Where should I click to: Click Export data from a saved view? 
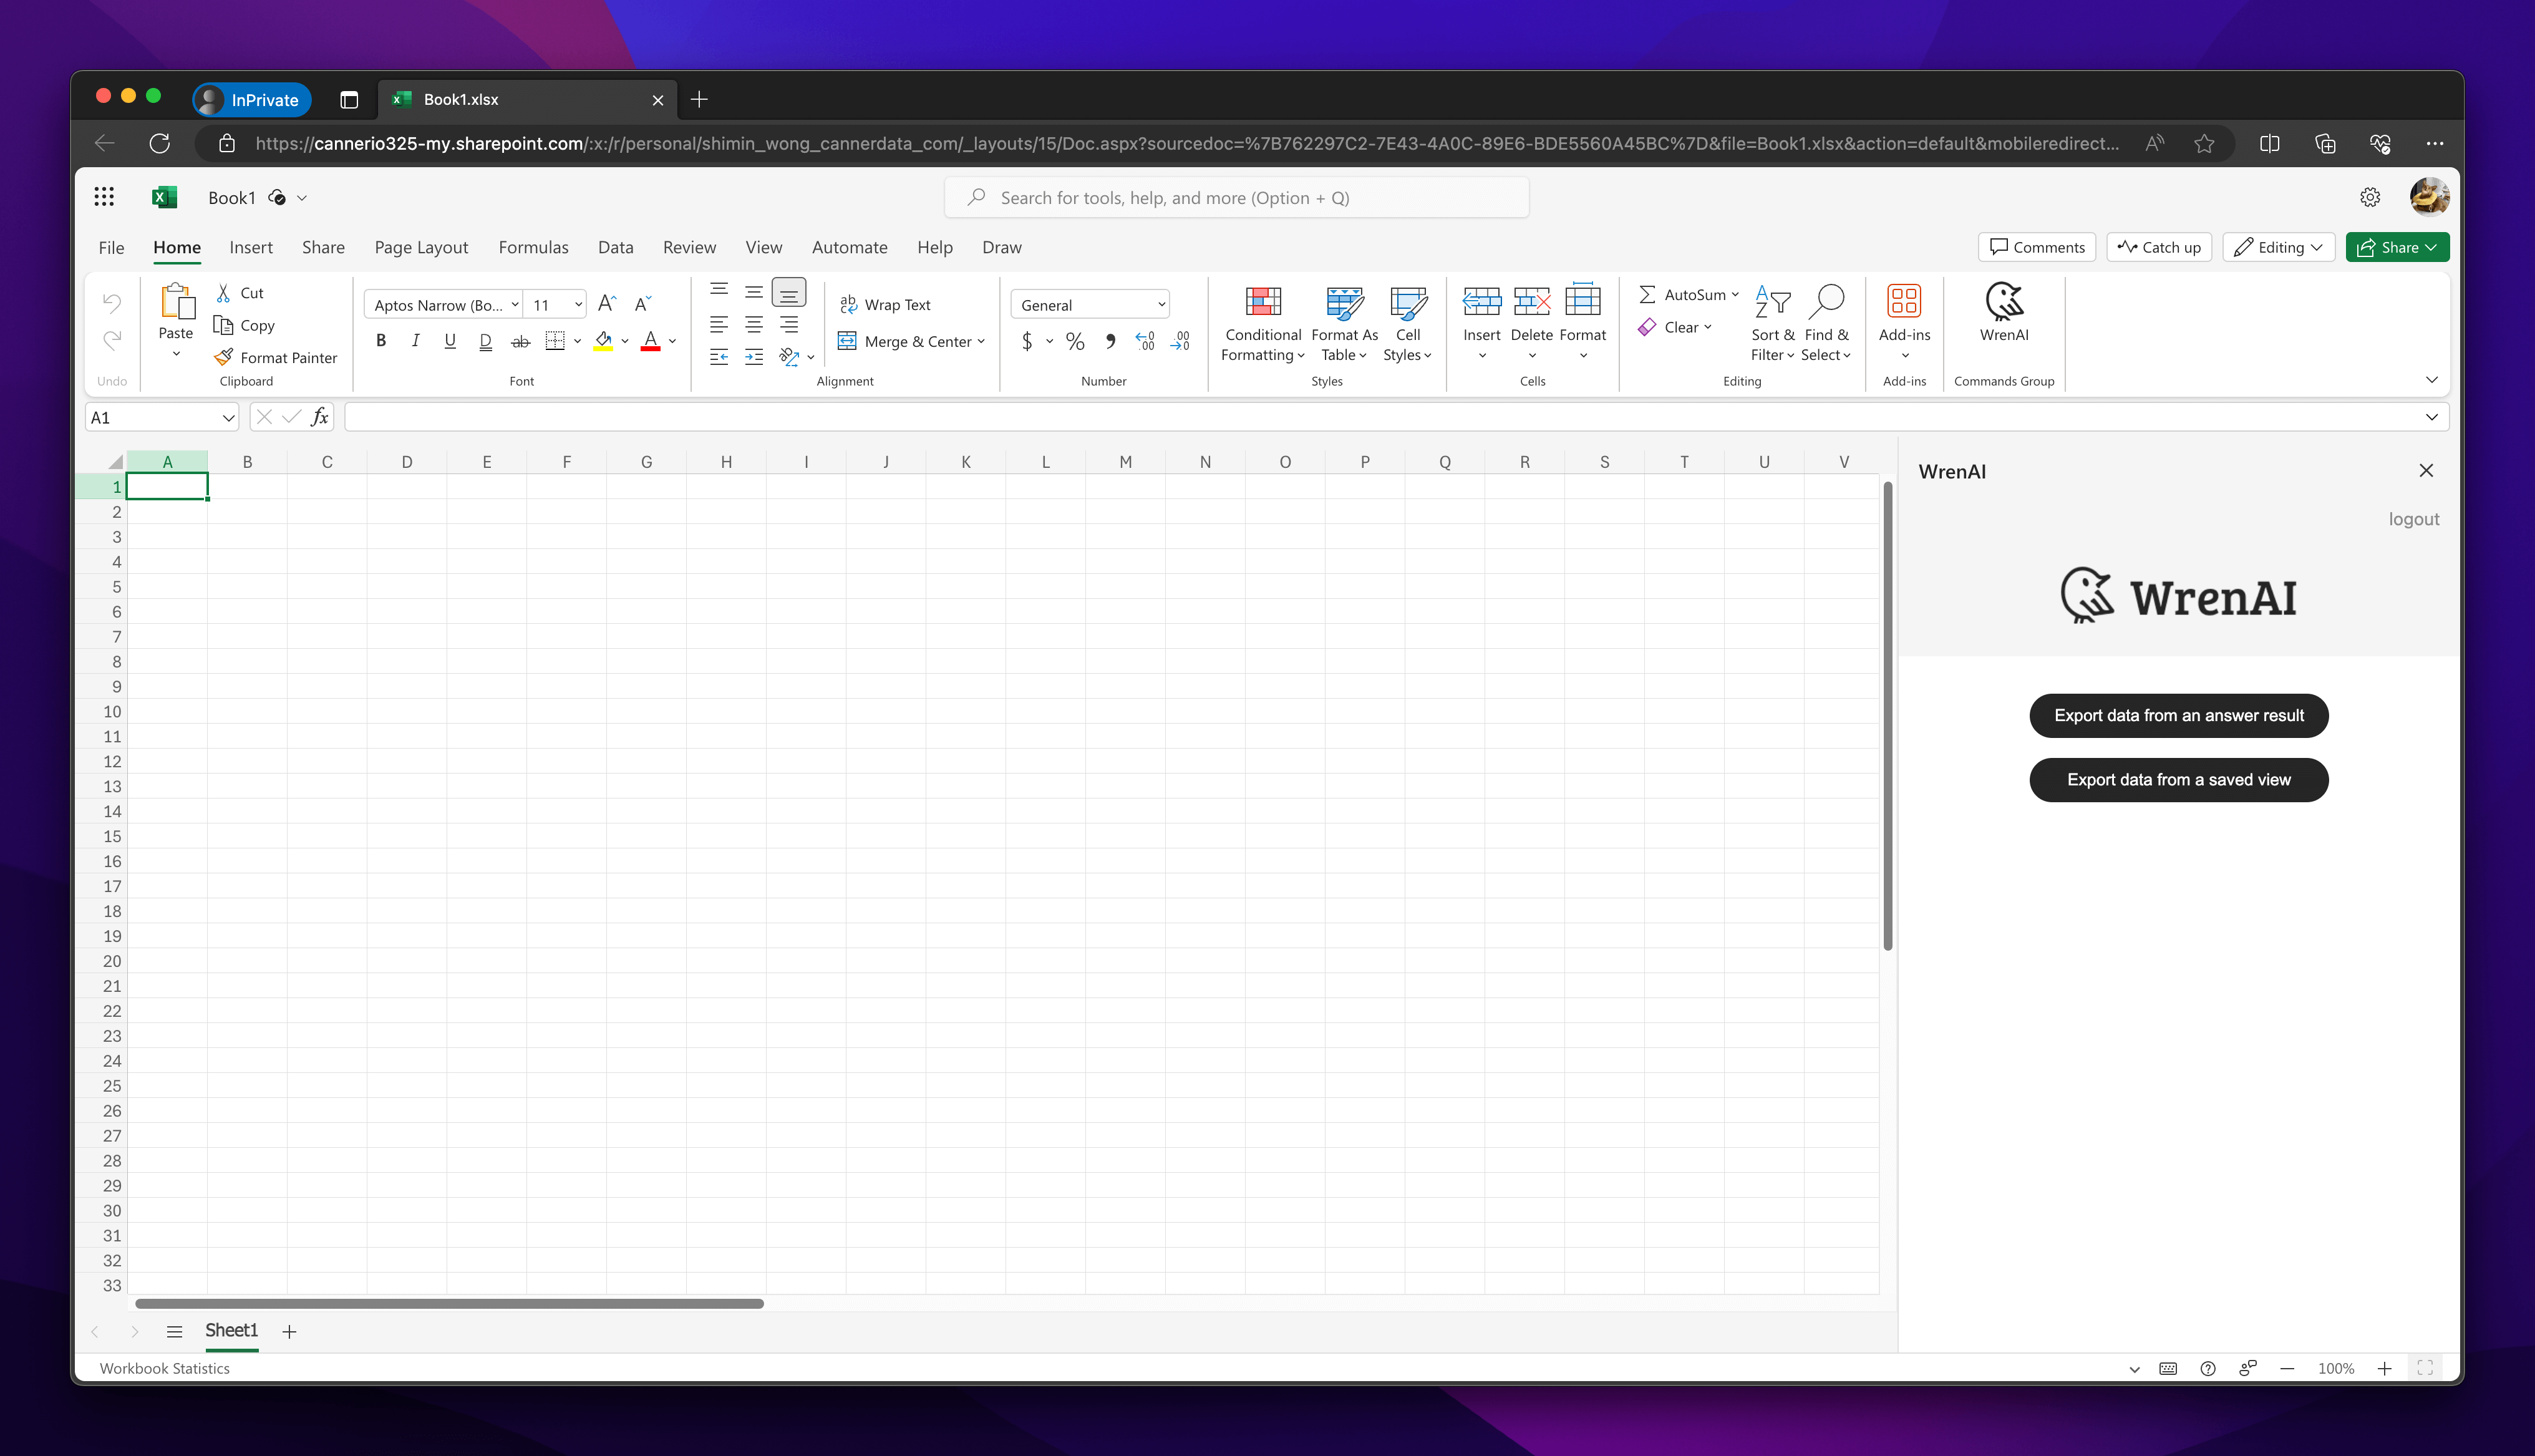tap(2178, 779)
